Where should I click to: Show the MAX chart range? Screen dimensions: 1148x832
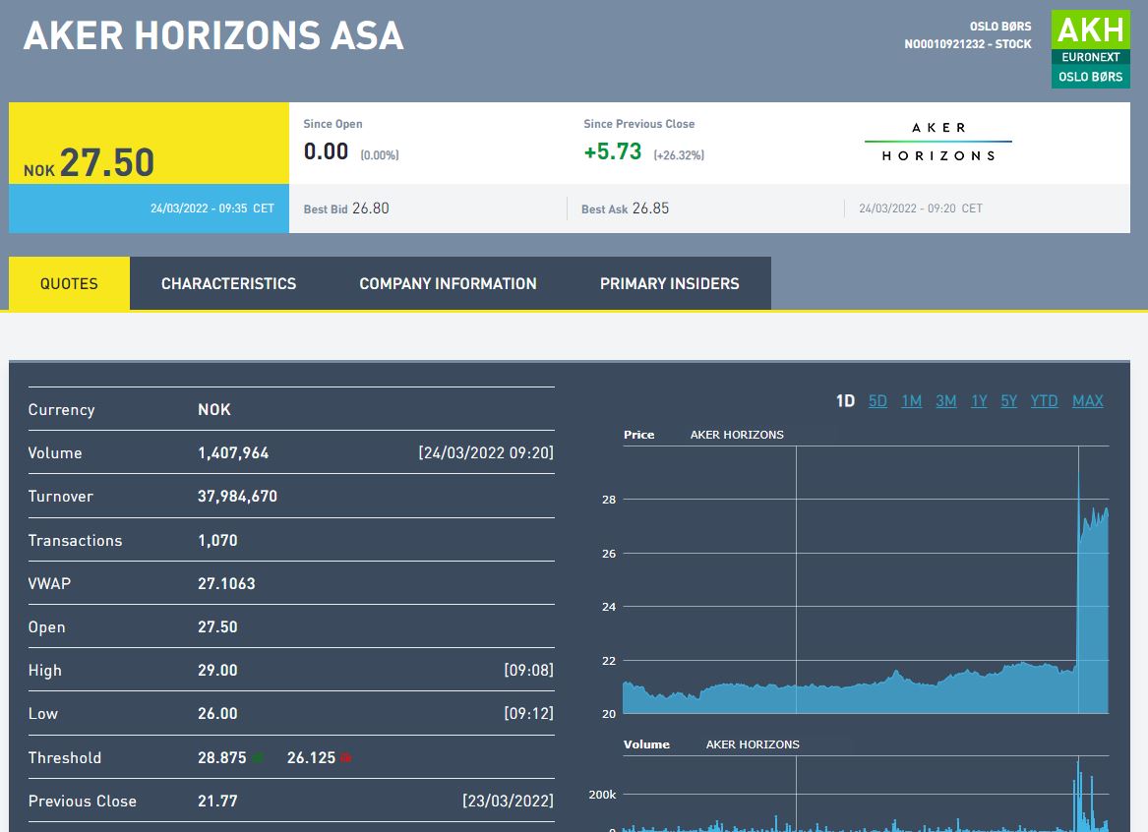[1087, 400]
